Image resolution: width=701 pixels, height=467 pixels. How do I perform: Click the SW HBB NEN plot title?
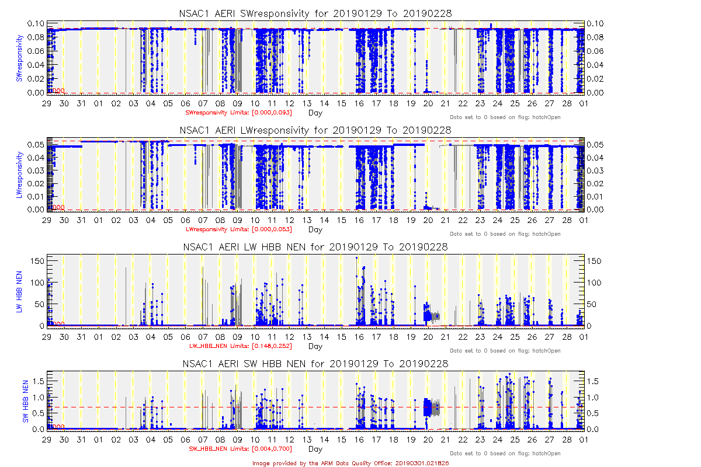[x=315, y=363]
